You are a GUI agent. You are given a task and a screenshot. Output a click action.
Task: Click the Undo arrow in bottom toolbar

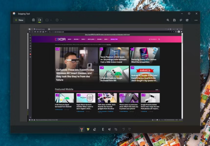click(124, 129)
